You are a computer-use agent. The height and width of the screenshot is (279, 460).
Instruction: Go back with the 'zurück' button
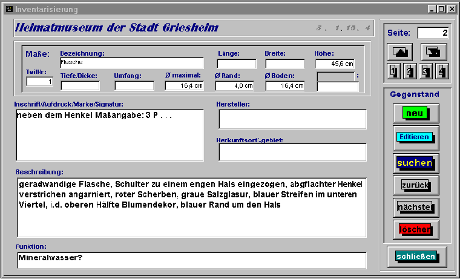coord(415,185)
